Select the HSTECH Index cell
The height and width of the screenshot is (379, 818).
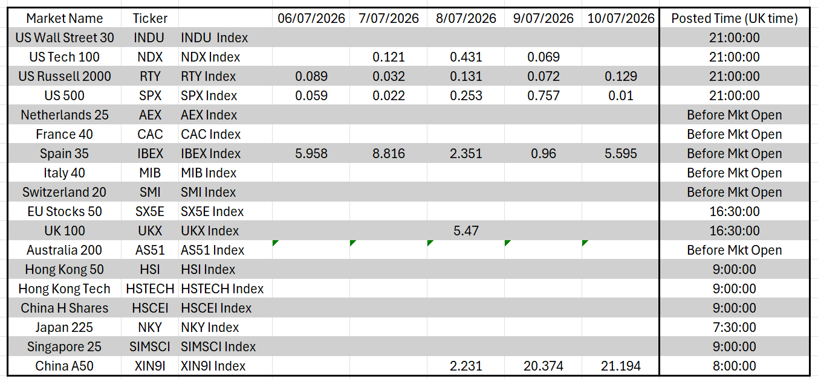click(x=226, y=288)
